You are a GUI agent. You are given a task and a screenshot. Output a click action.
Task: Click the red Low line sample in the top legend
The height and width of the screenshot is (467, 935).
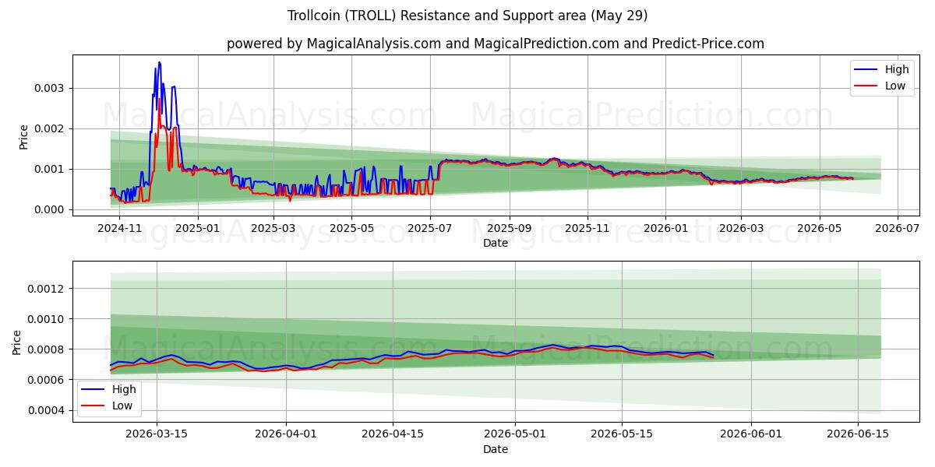866,86
